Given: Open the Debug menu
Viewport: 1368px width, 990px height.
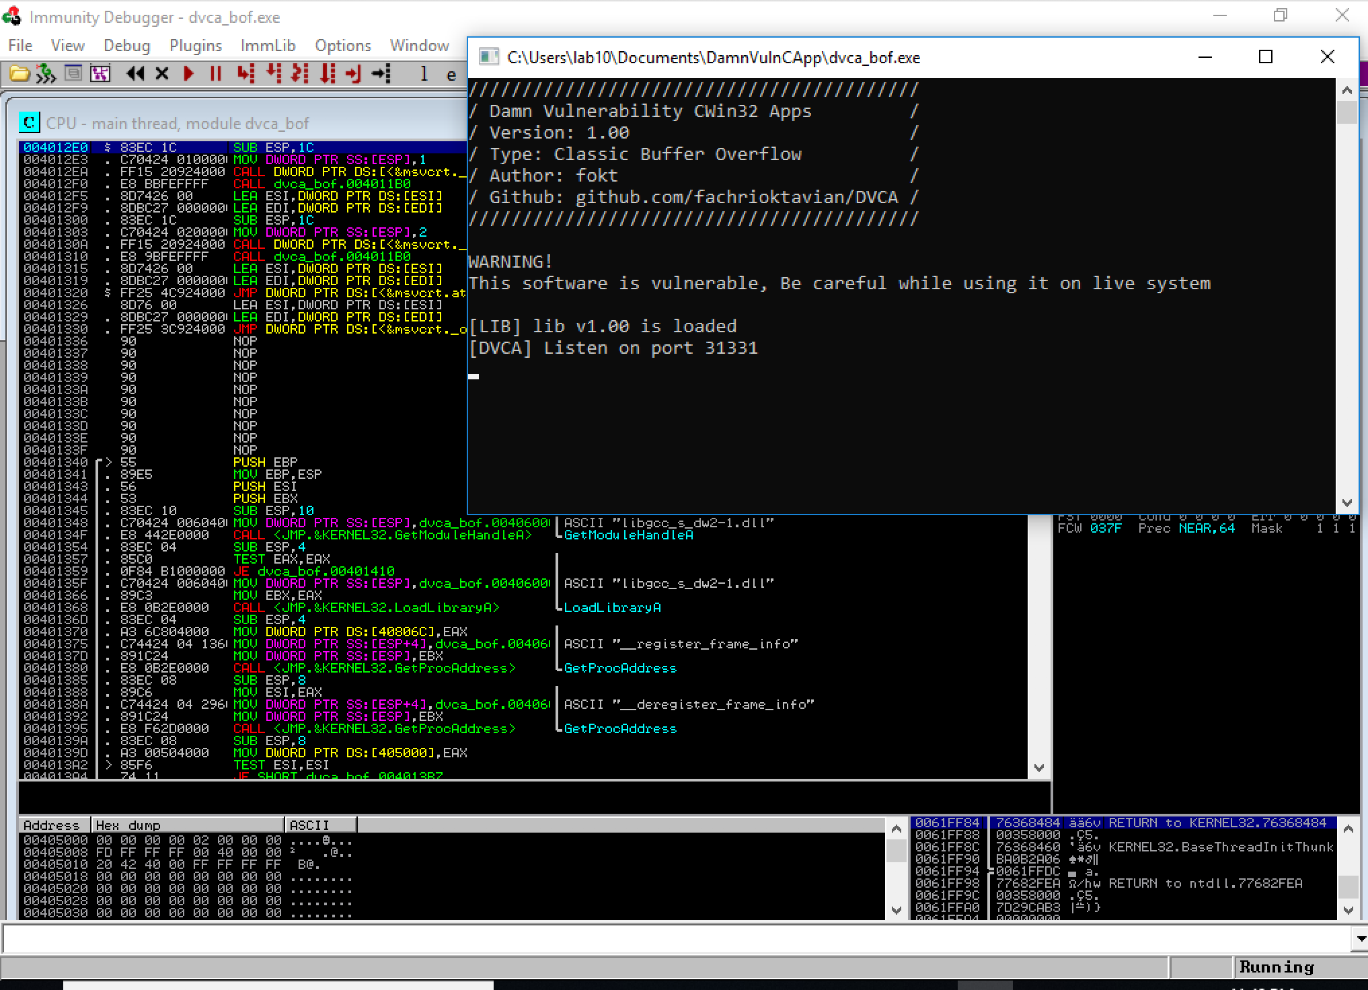Looking at the screenshot, I should [123, 44].
